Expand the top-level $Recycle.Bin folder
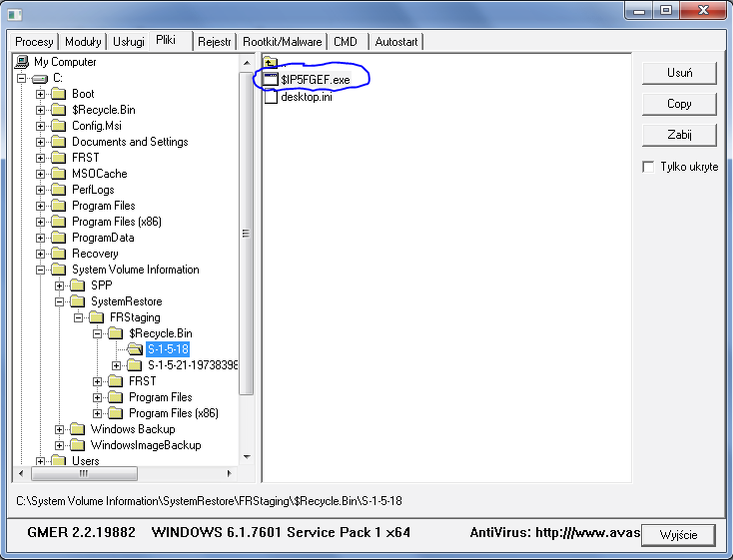Viewport: 733px width, 560px height. coord(41,111)
